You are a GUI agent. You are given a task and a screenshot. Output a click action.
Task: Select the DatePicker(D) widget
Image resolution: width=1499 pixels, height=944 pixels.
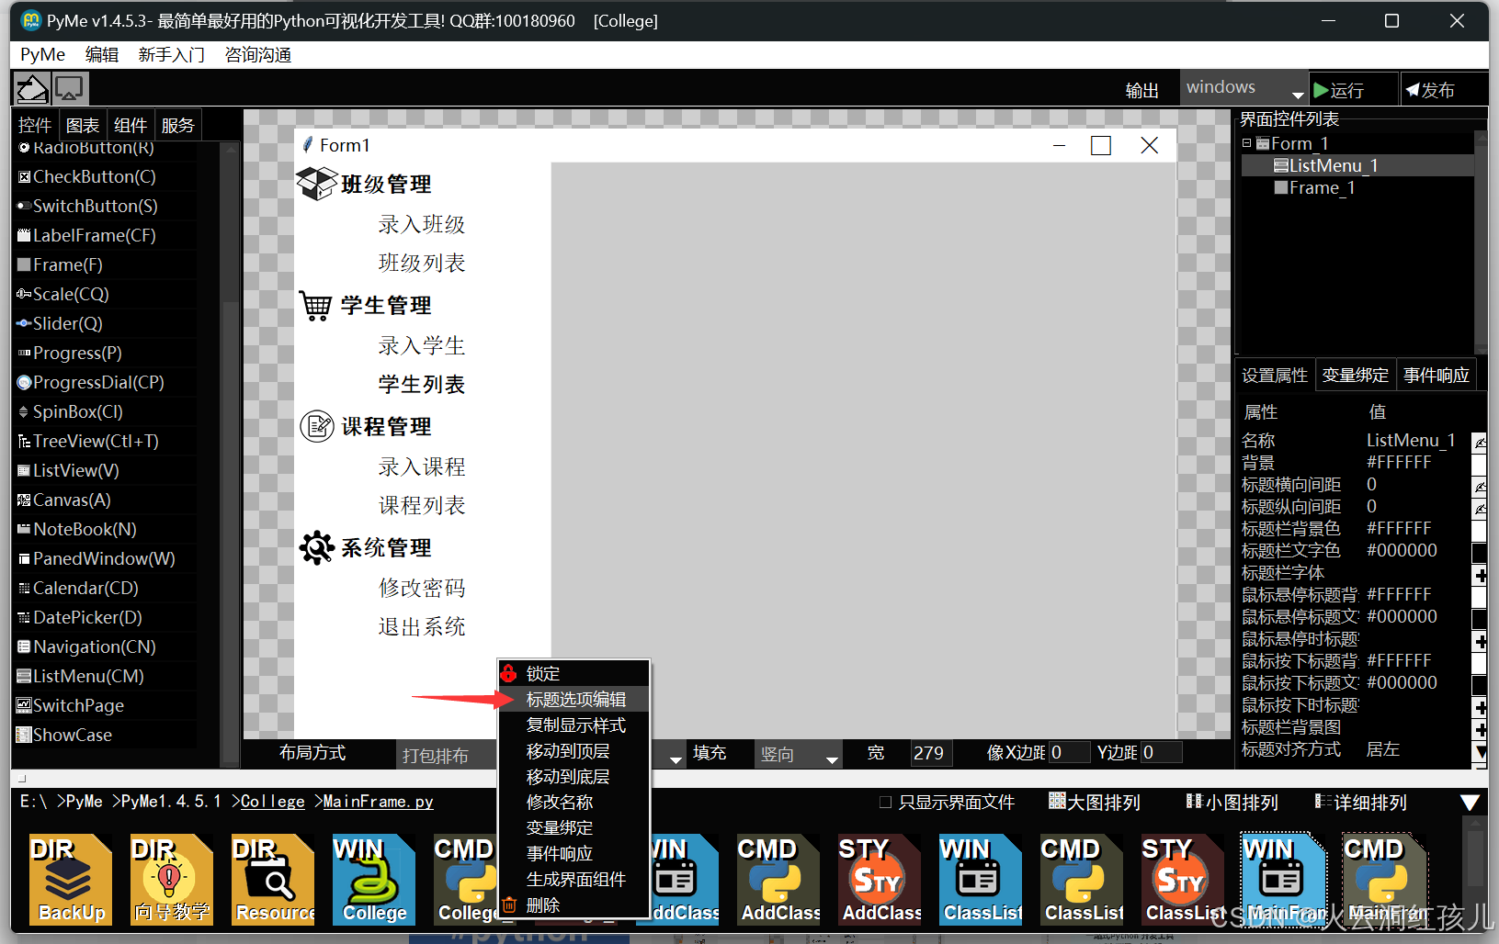coord(80,617)
